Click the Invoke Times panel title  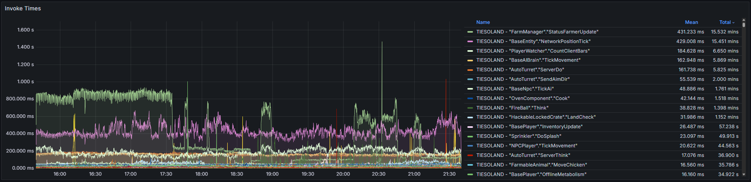click(x=23, y=8)
